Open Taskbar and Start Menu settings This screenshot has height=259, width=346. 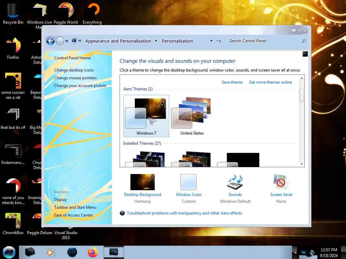[x=75, y=207]
